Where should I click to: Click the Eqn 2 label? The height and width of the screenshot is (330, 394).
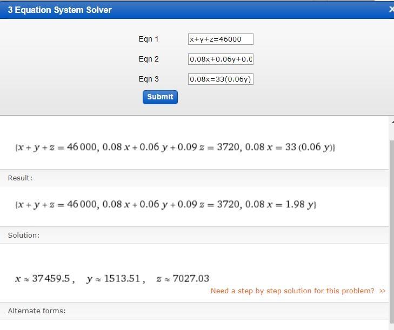coord(149,59)
